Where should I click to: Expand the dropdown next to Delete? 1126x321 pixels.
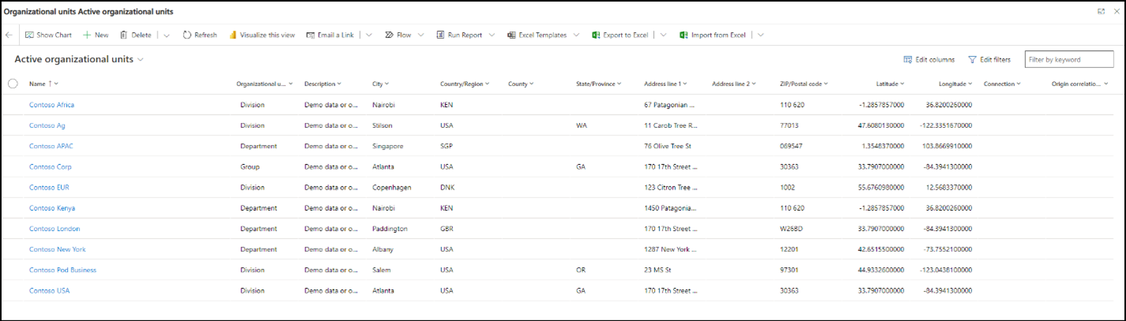click(x=166, y=35)
